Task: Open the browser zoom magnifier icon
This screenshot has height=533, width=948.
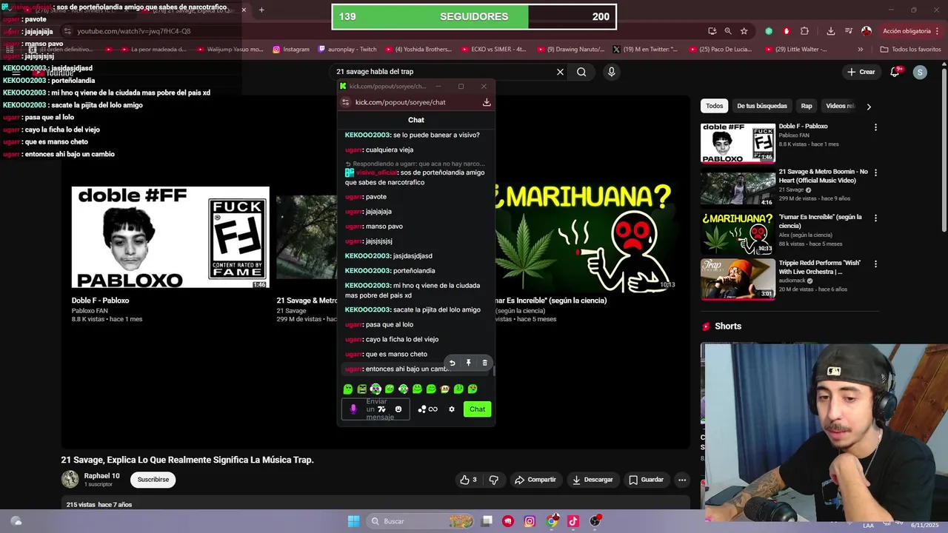Action: point(728,31)
